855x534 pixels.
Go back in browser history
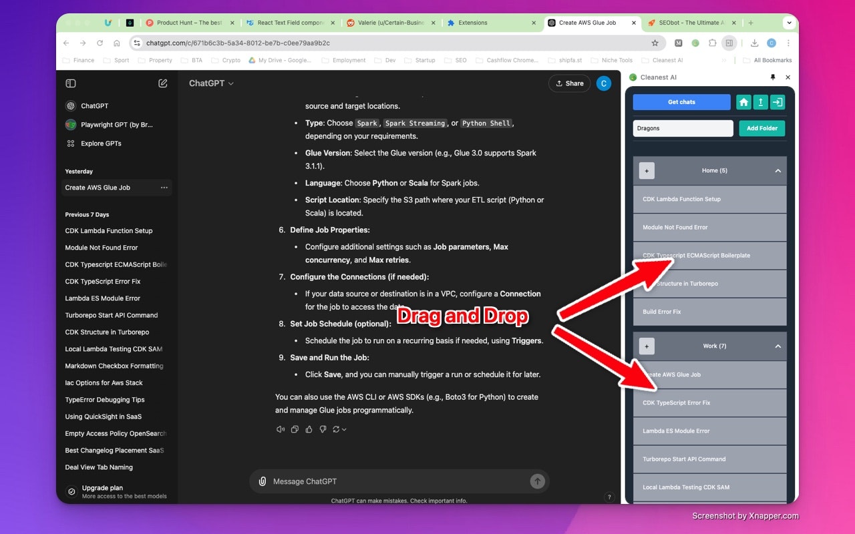pyautogui.click(x=65, y=43)
